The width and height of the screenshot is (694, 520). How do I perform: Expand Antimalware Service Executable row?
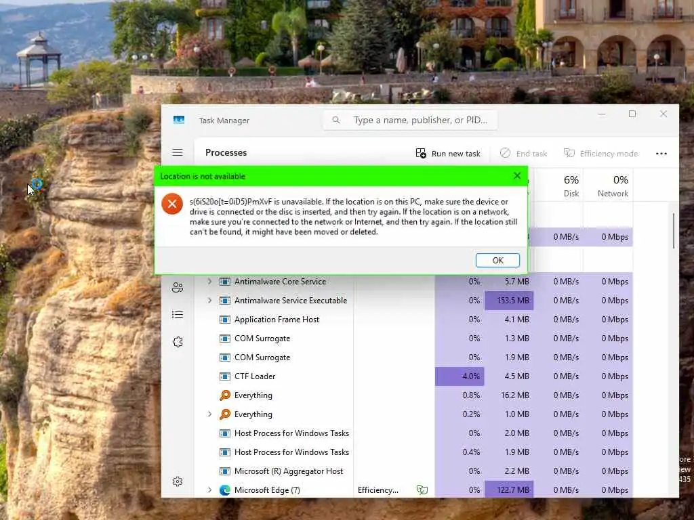pyautogui.click(x=210, y=300)
